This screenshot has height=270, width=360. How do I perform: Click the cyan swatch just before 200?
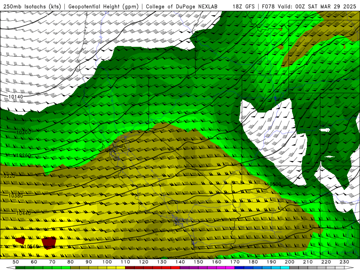285,267
